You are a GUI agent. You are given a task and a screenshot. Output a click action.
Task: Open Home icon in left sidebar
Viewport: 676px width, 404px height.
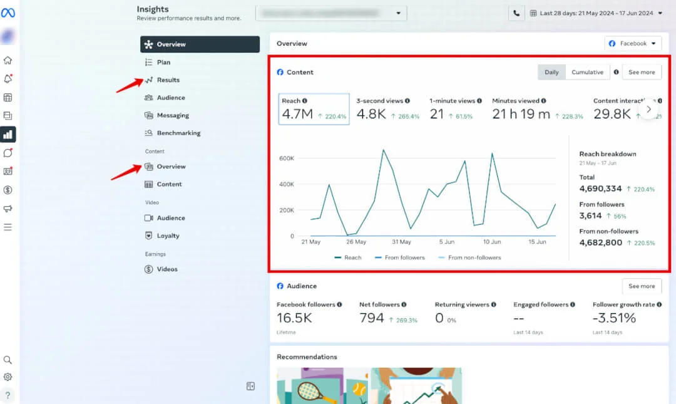(x=8, y=60)
